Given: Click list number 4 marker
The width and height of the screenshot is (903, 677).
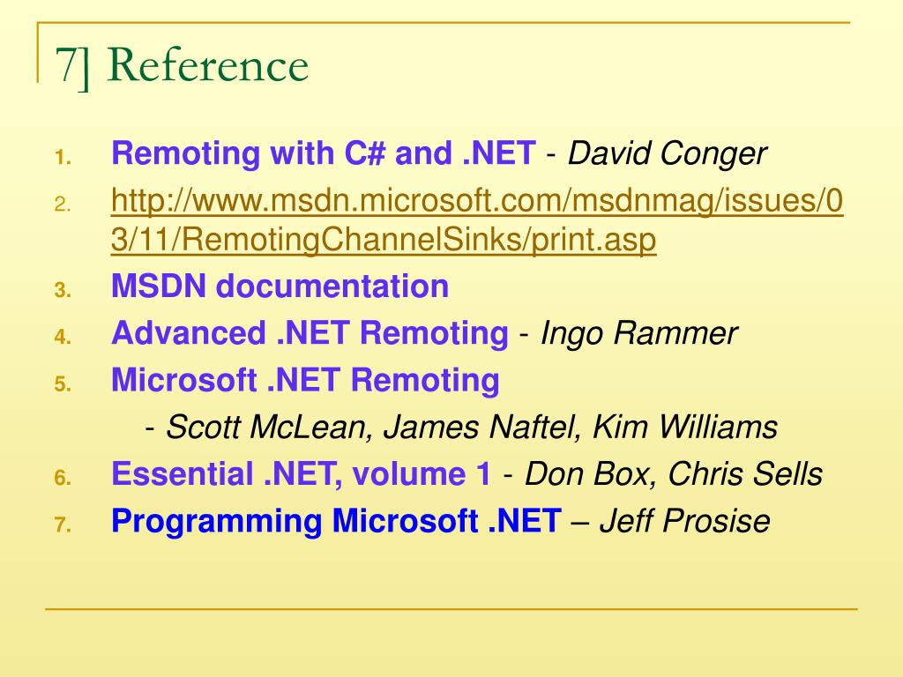Looking at the screenshot, I should tap(63, 337).
